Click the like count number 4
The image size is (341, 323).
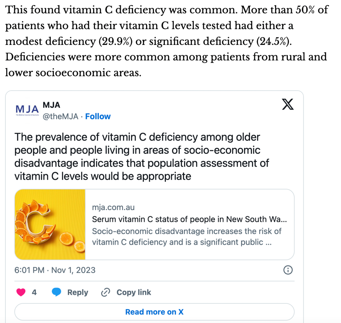[34, 292]
